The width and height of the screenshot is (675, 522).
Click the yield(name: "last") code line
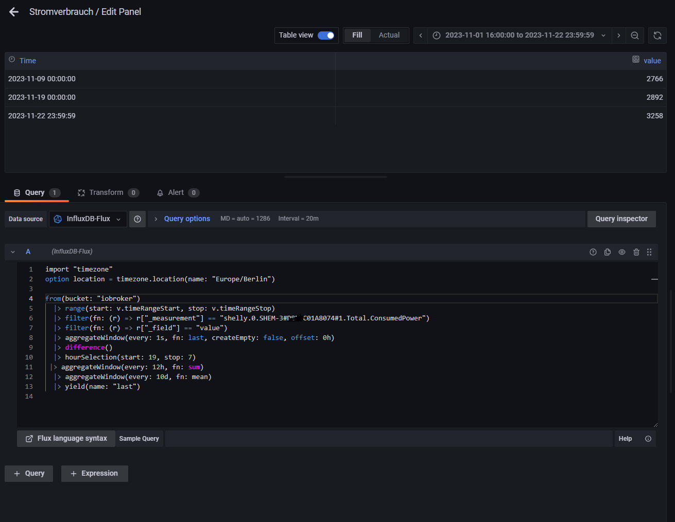[x=102, y=387]
